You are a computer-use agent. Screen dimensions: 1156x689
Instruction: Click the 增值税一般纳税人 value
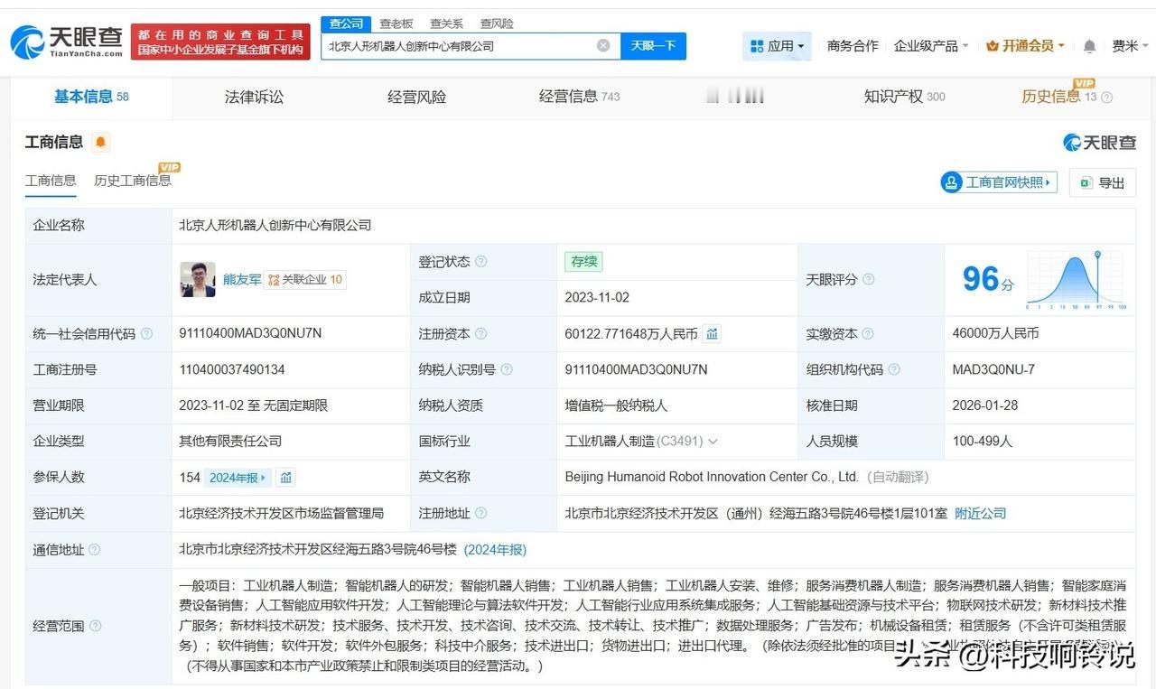616,405
